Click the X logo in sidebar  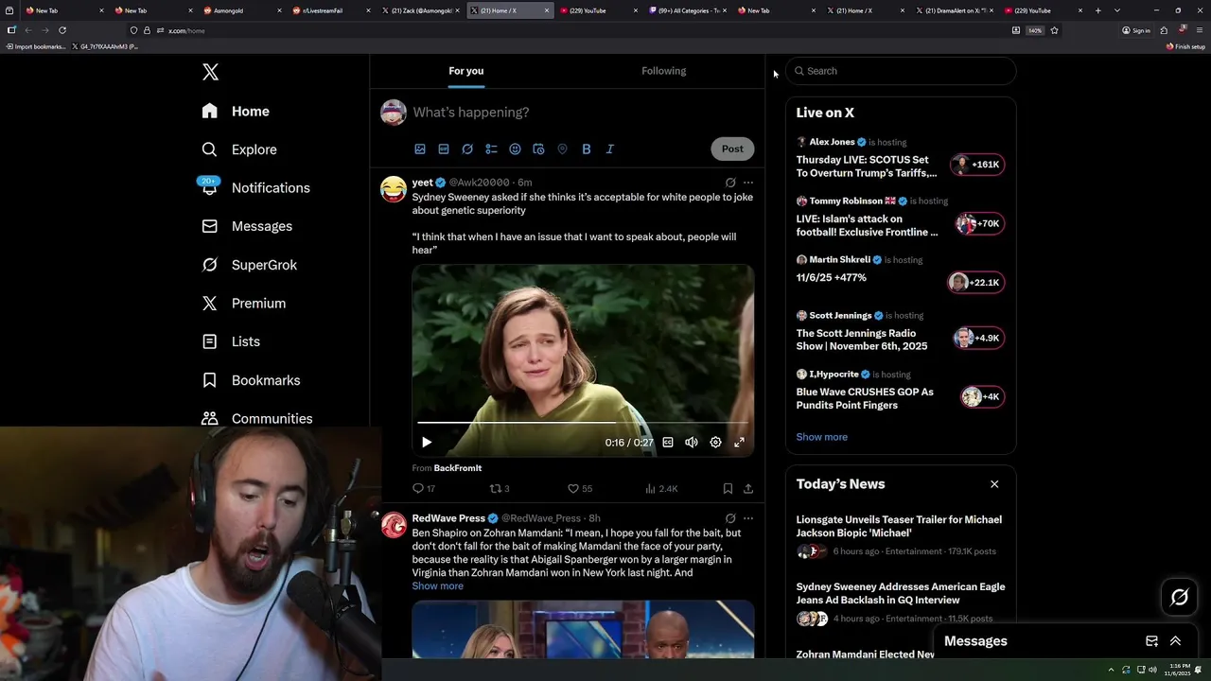tap(210, 72)
